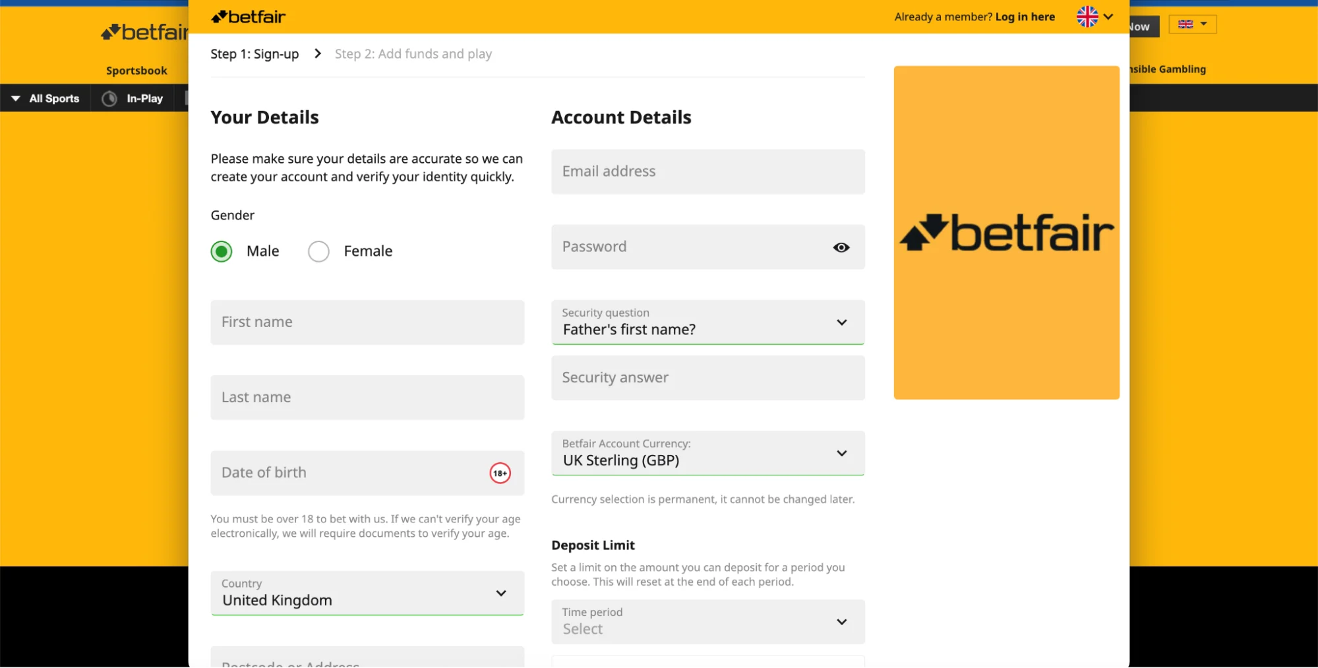Click the betfair logo in modal header

(x=248, y=17)
